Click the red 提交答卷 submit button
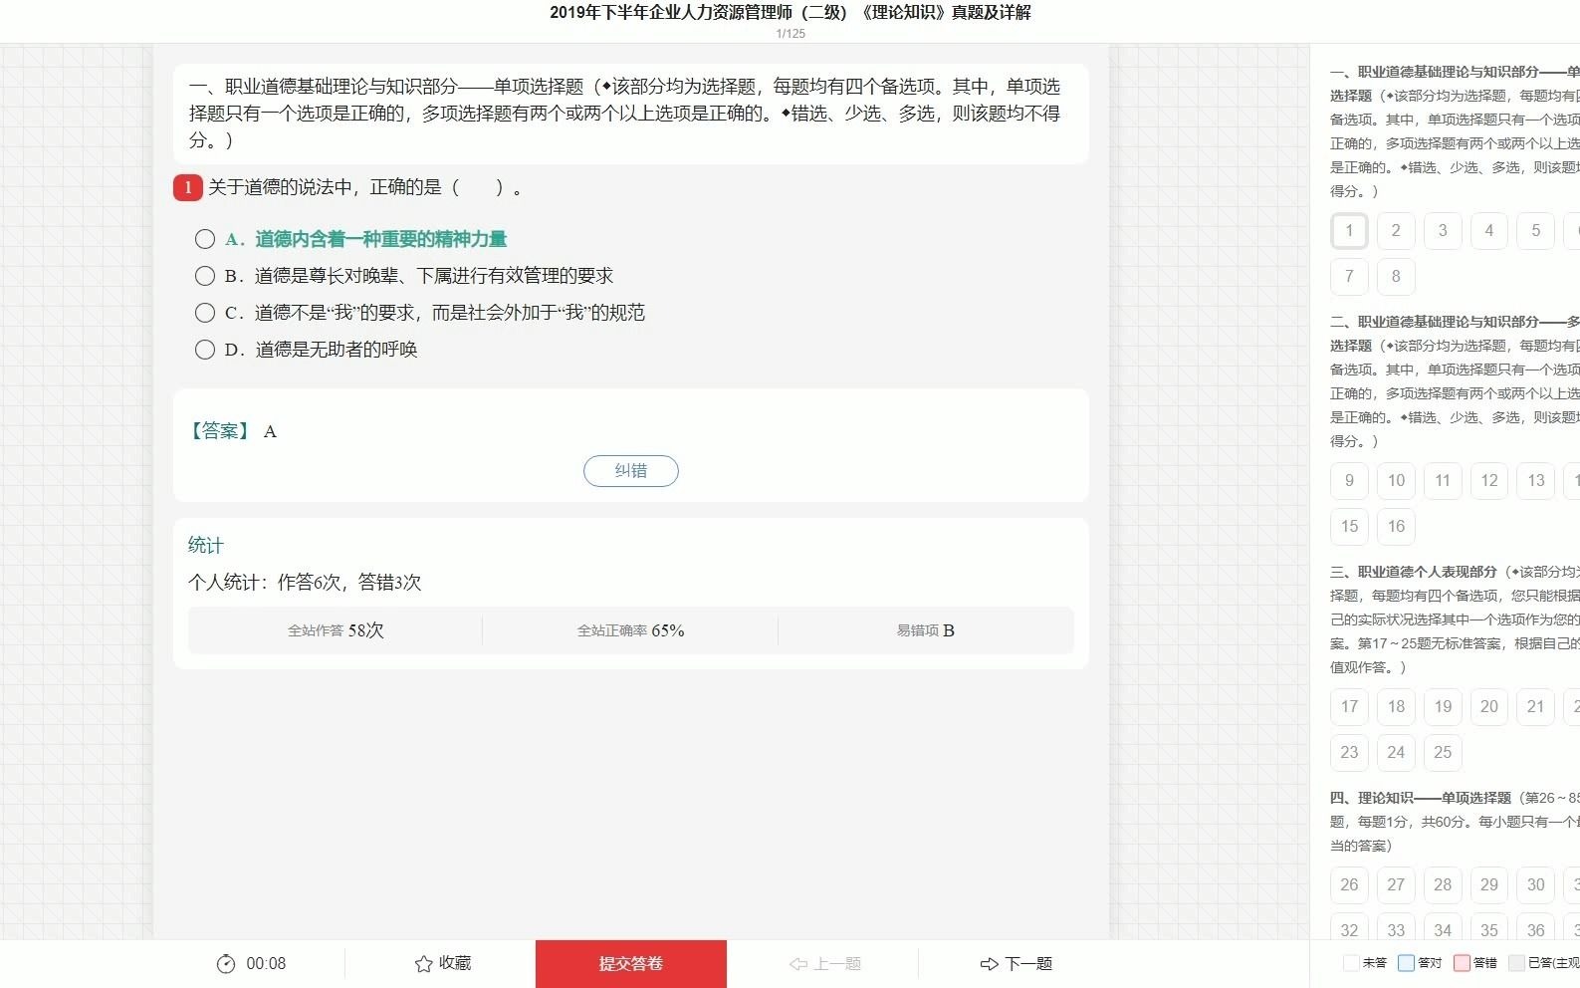The width and height of the screenshot is (1580, 988). [631, 964]
